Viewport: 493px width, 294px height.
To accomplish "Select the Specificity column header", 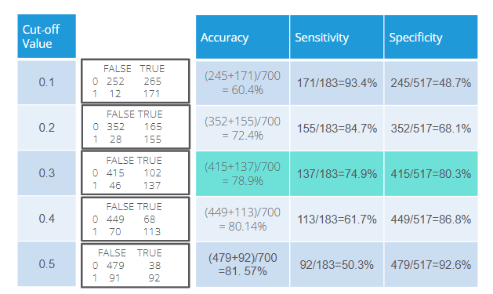I will pos(431,37).
